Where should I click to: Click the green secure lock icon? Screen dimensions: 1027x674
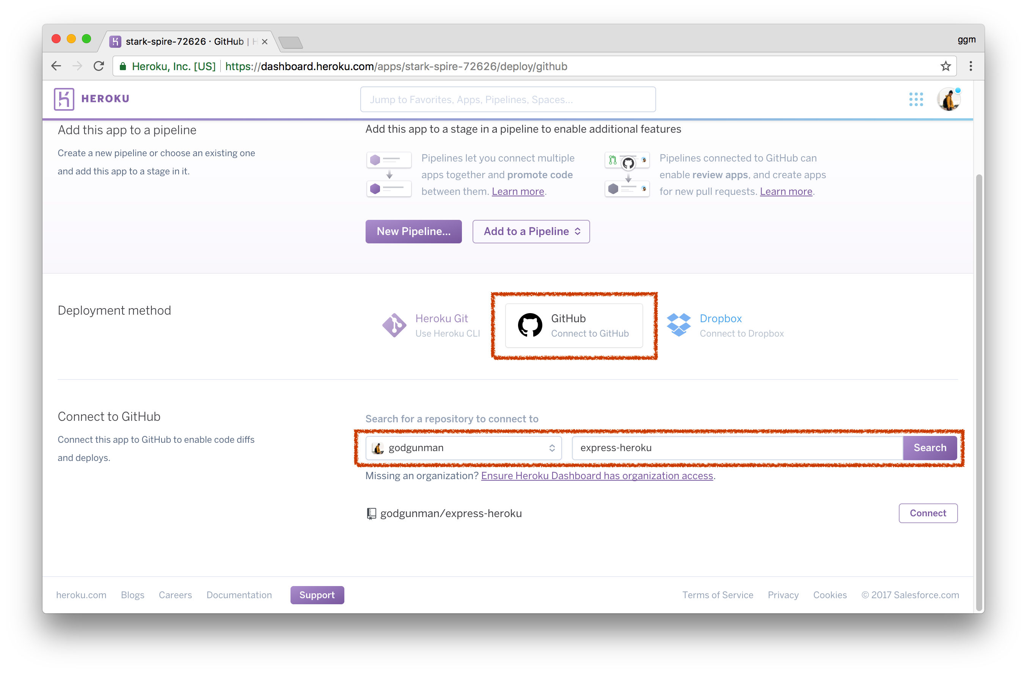pyautogui.click(x=123, y=66)
